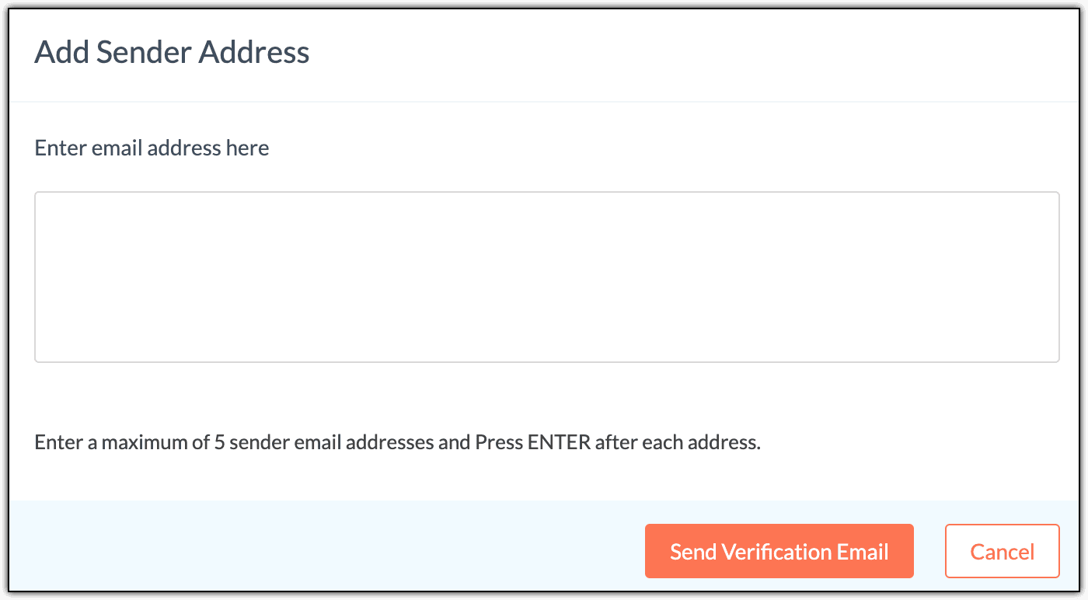Close the Add Sender Address dialog via Cancel

[x=1002, y=551]
